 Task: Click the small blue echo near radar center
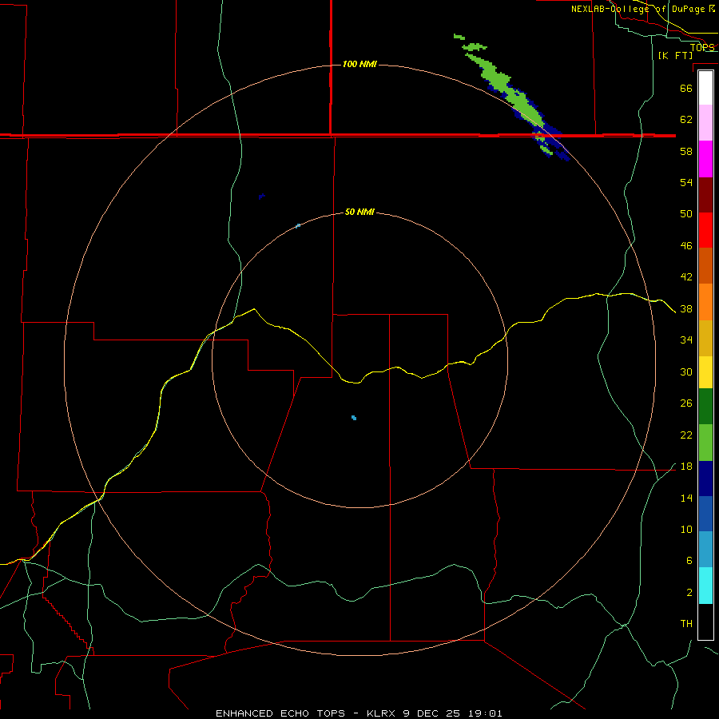pos(354,418)
